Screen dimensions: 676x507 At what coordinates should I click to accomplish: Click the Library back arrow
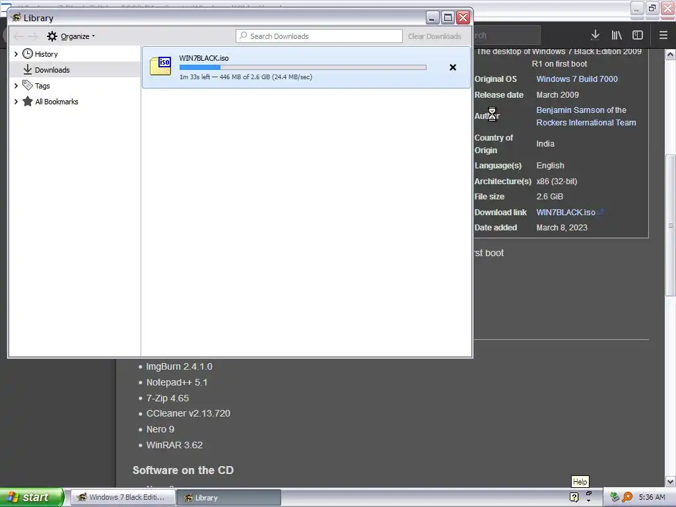click(18, 36)
